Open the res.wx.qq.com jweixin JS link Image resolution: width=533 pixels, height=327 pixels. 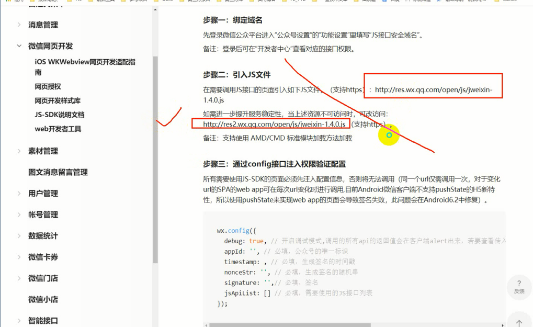point(434,90)
